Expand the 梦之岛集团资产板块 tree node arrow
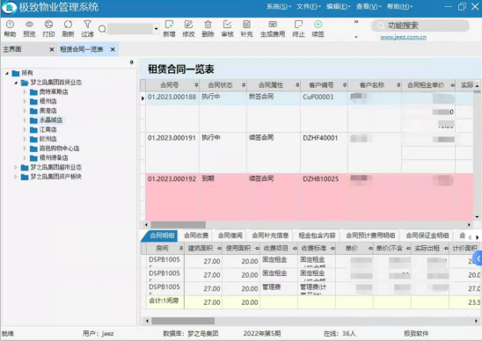 tap(16, 177)
